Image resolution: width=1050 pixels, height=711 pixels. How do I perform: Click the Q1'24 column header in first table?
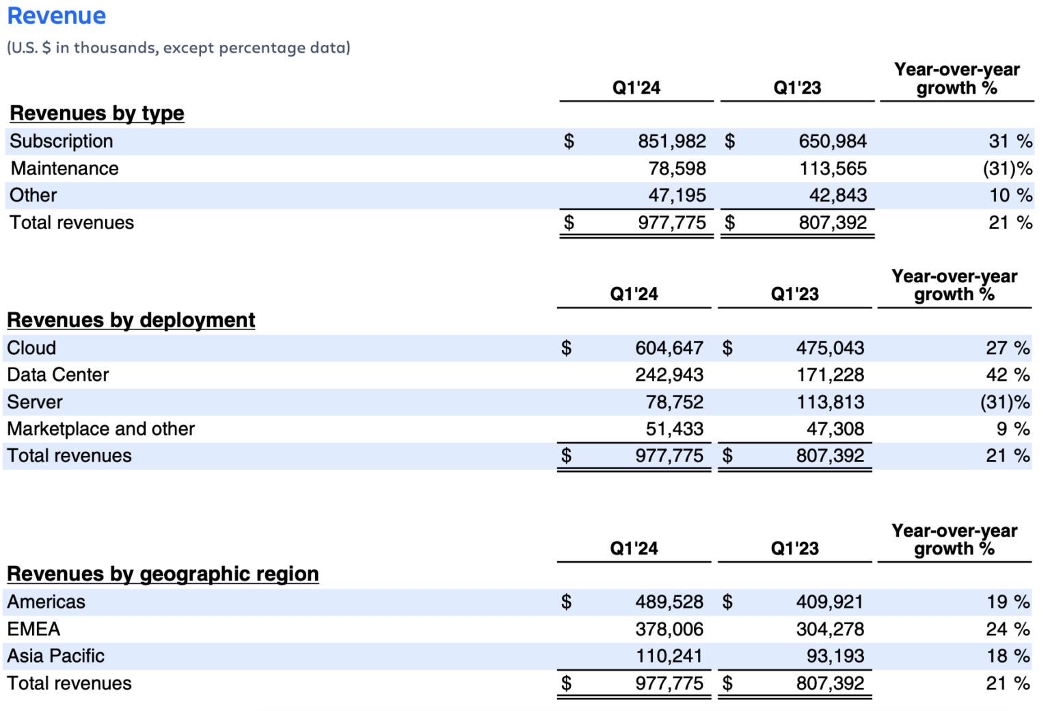tap(635, 88)
